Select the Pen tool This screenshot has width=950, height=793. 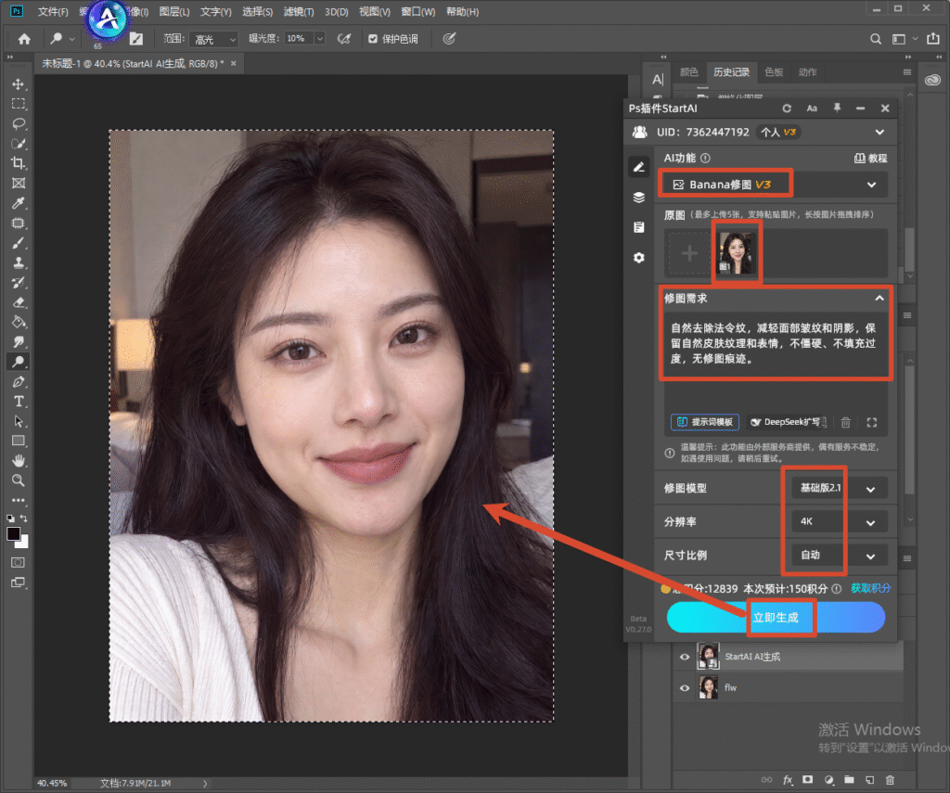[19, 381]
